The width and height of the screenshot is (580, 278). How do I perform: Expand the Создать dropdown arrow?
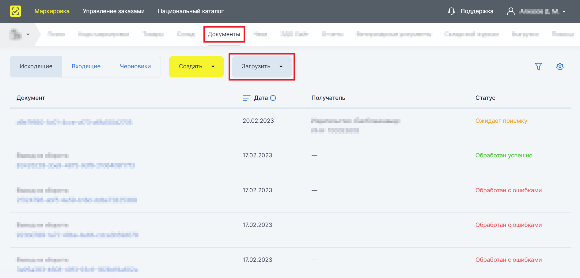point(213,66)
